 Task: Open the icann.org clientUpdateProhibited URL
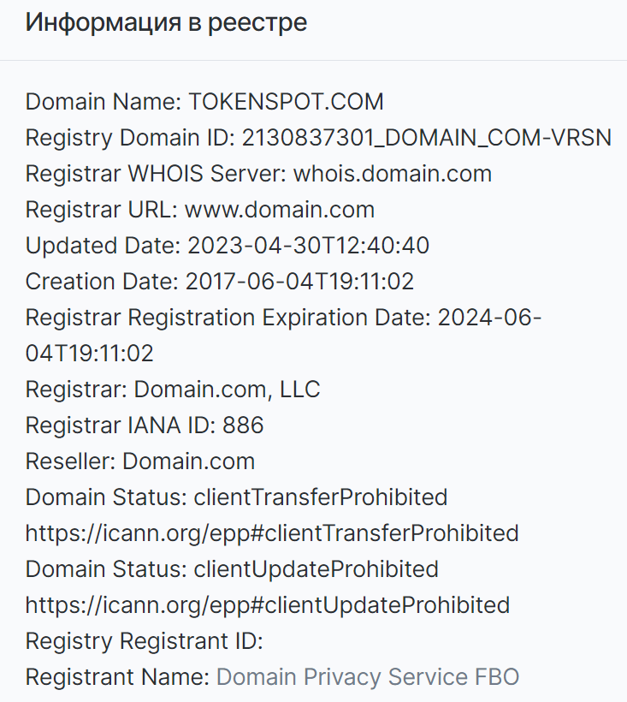(268, 605)
